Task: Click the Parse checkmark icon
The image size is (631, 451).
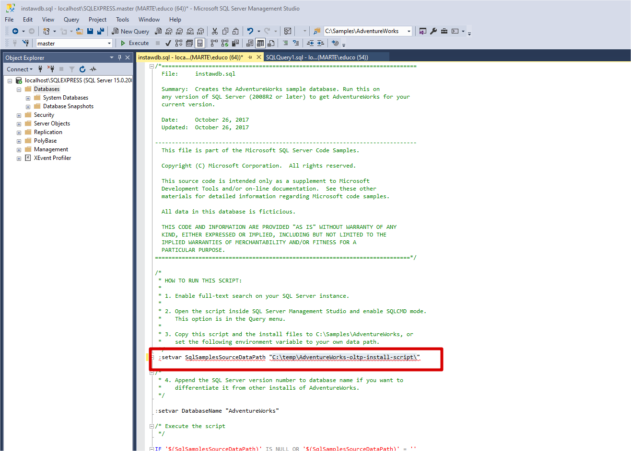Action: (168, 43)
